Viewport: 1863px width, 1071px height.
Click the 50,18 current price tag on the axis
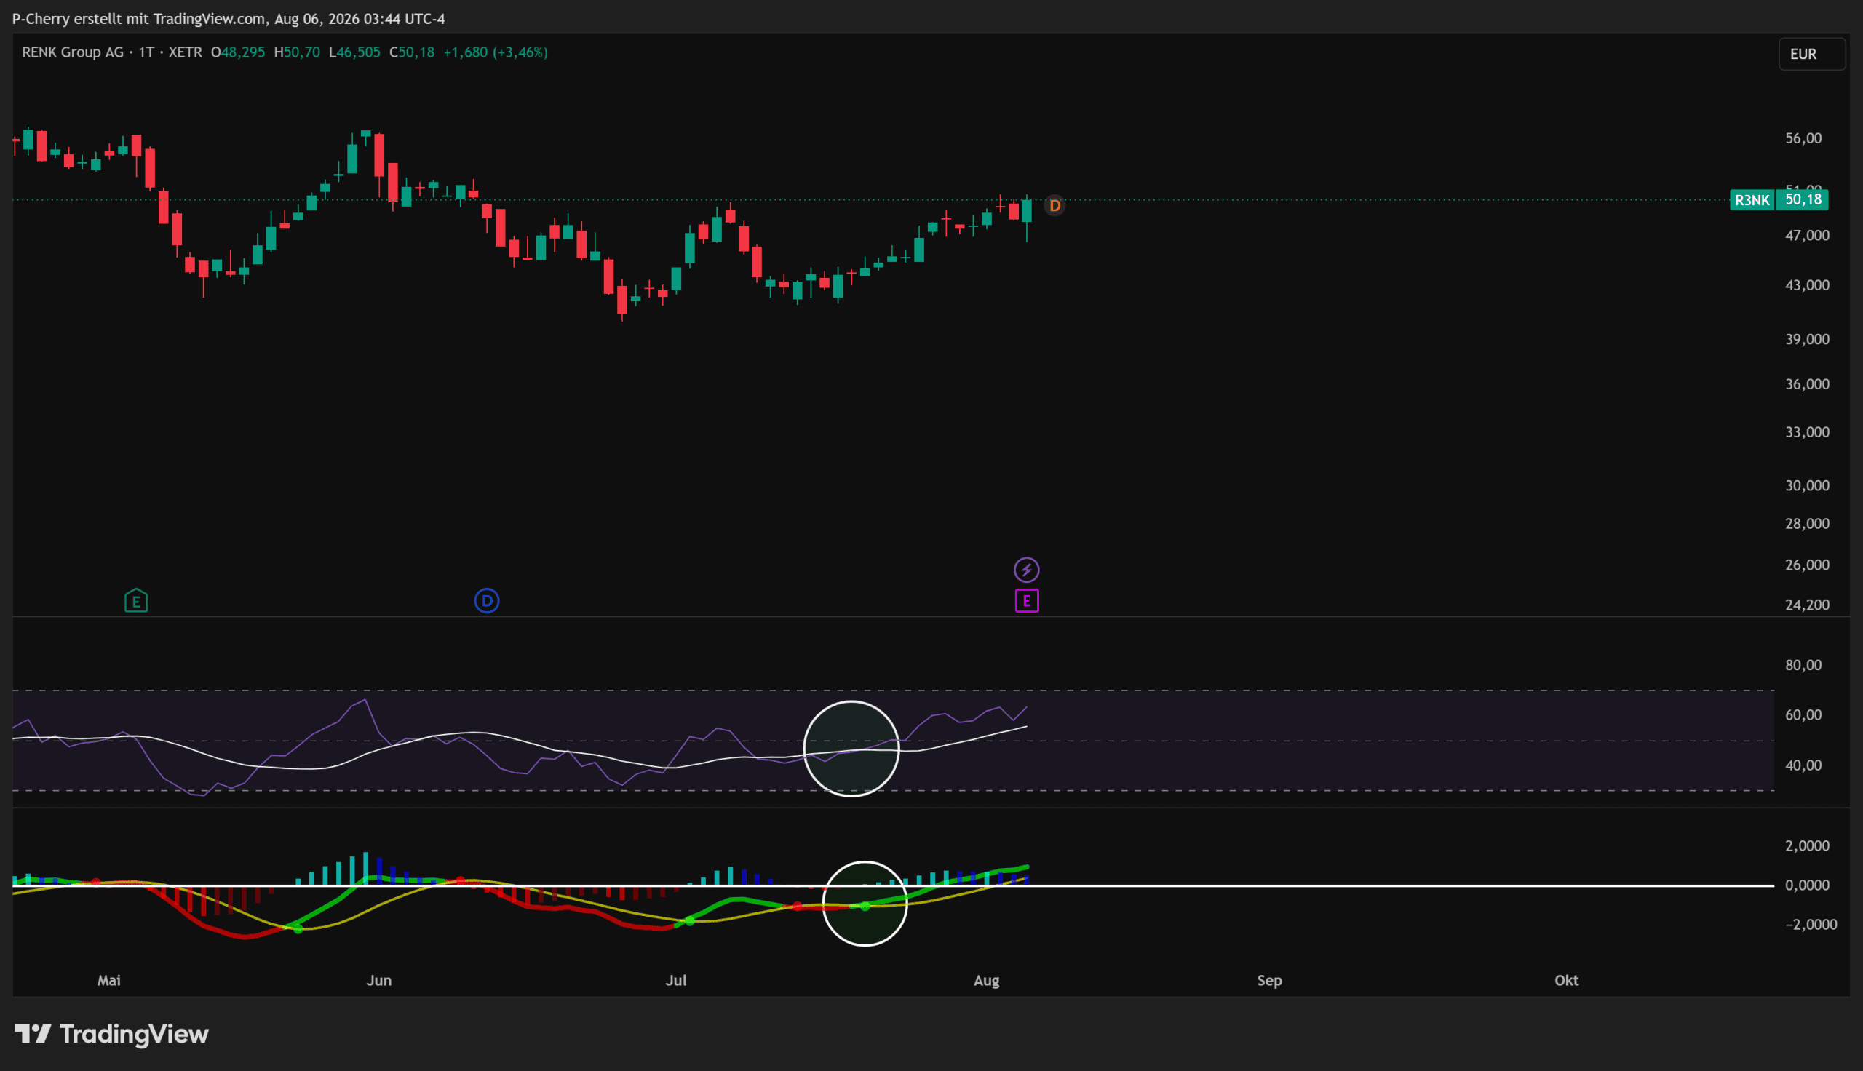coord(1803,200)
